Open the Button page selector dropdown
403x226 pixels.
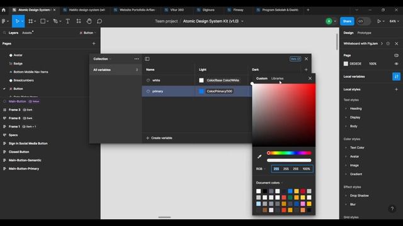tap(88, 33)
